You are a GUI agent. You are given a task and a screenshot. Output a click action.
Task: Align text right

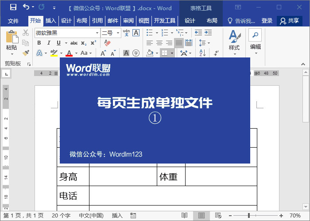169,43
